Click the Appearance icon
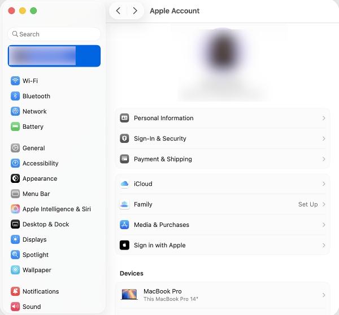The width and height of the screenshot is (339, 315). click(x=15, y=178)
